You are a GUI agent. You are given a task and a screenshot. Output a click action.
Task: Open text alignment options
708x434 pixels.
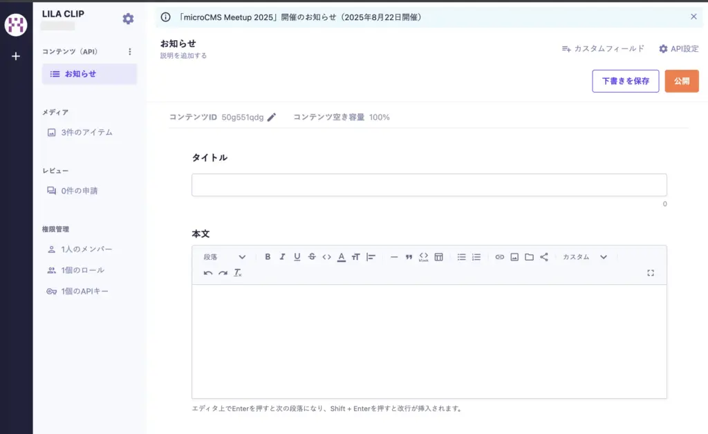pos(371,256)
